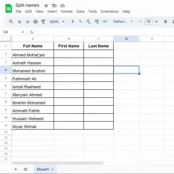The image size is (174, 174).
Task: Open the Extensions menu
Action: click(x=110, y=12)
